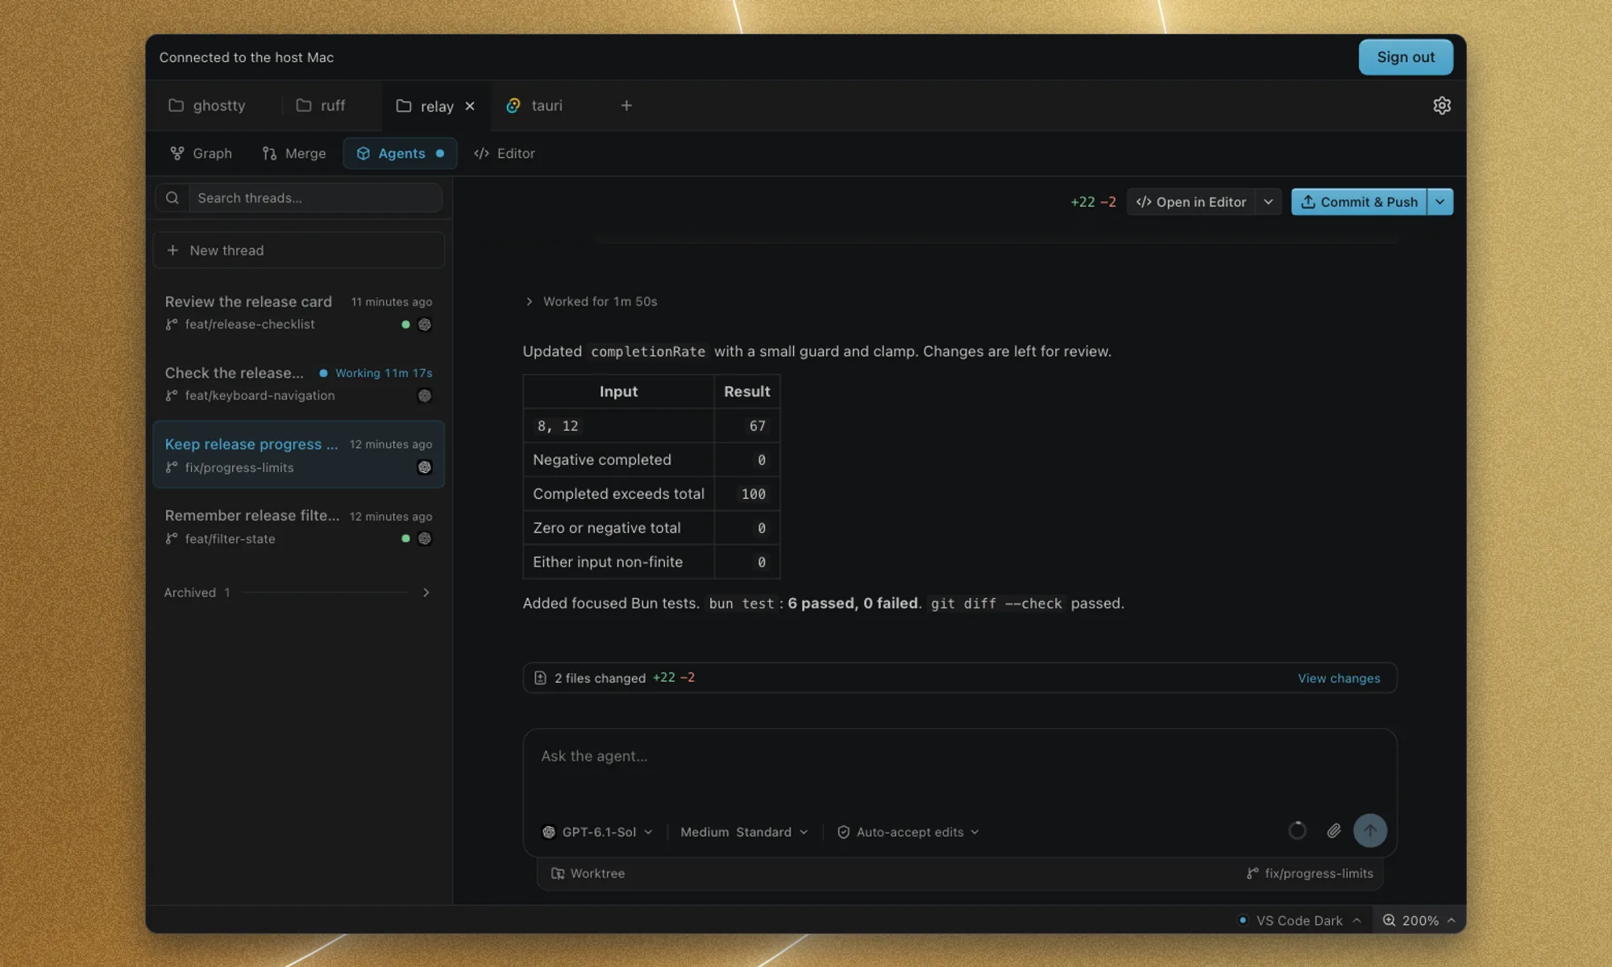Open the settings gear icon
Image resolution: width=1612 pixels, height=967 pixels.
tap(1442, 106)
